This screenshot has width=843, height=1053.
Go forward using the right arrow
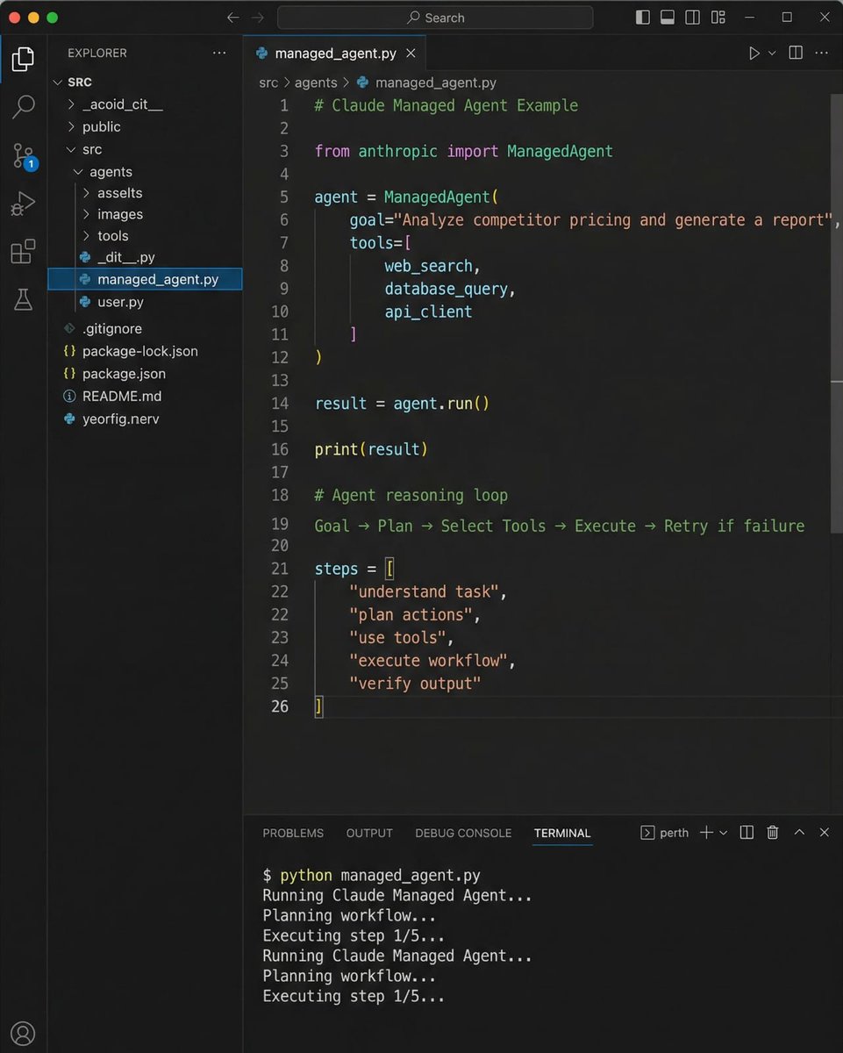click(x=257, y=18)
